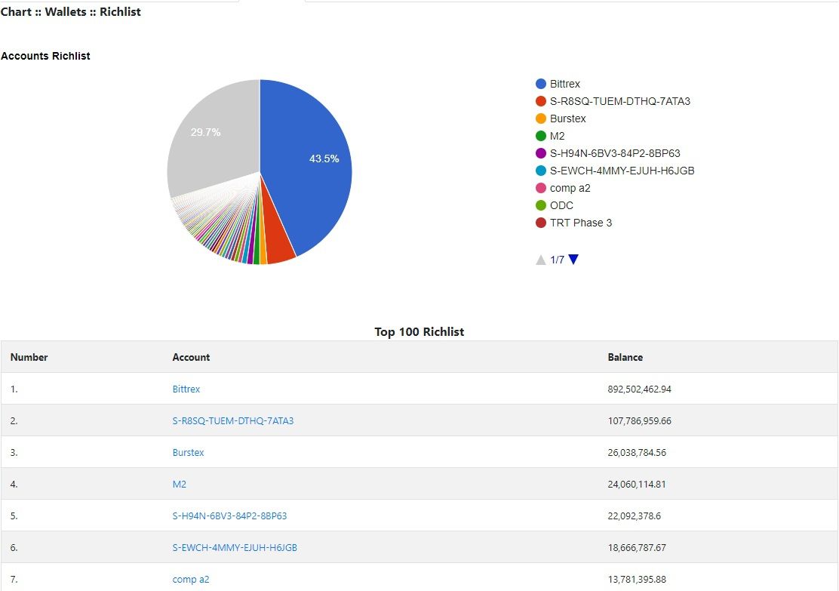
Task: Click the Account column header
Action: tap(191, 357)
